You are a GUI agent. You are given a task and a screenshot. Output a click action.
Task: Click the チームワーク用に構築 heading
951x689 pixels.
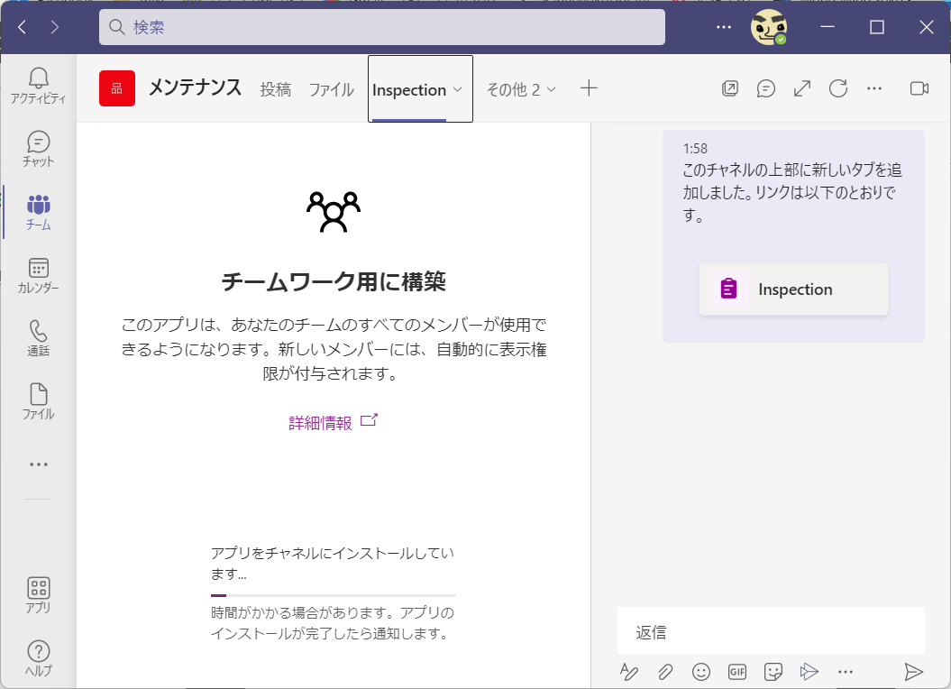(x=334, y=281)
